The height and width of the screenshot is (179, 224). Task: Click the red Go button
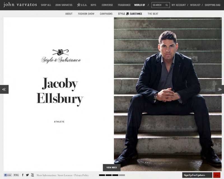(217, 175)
